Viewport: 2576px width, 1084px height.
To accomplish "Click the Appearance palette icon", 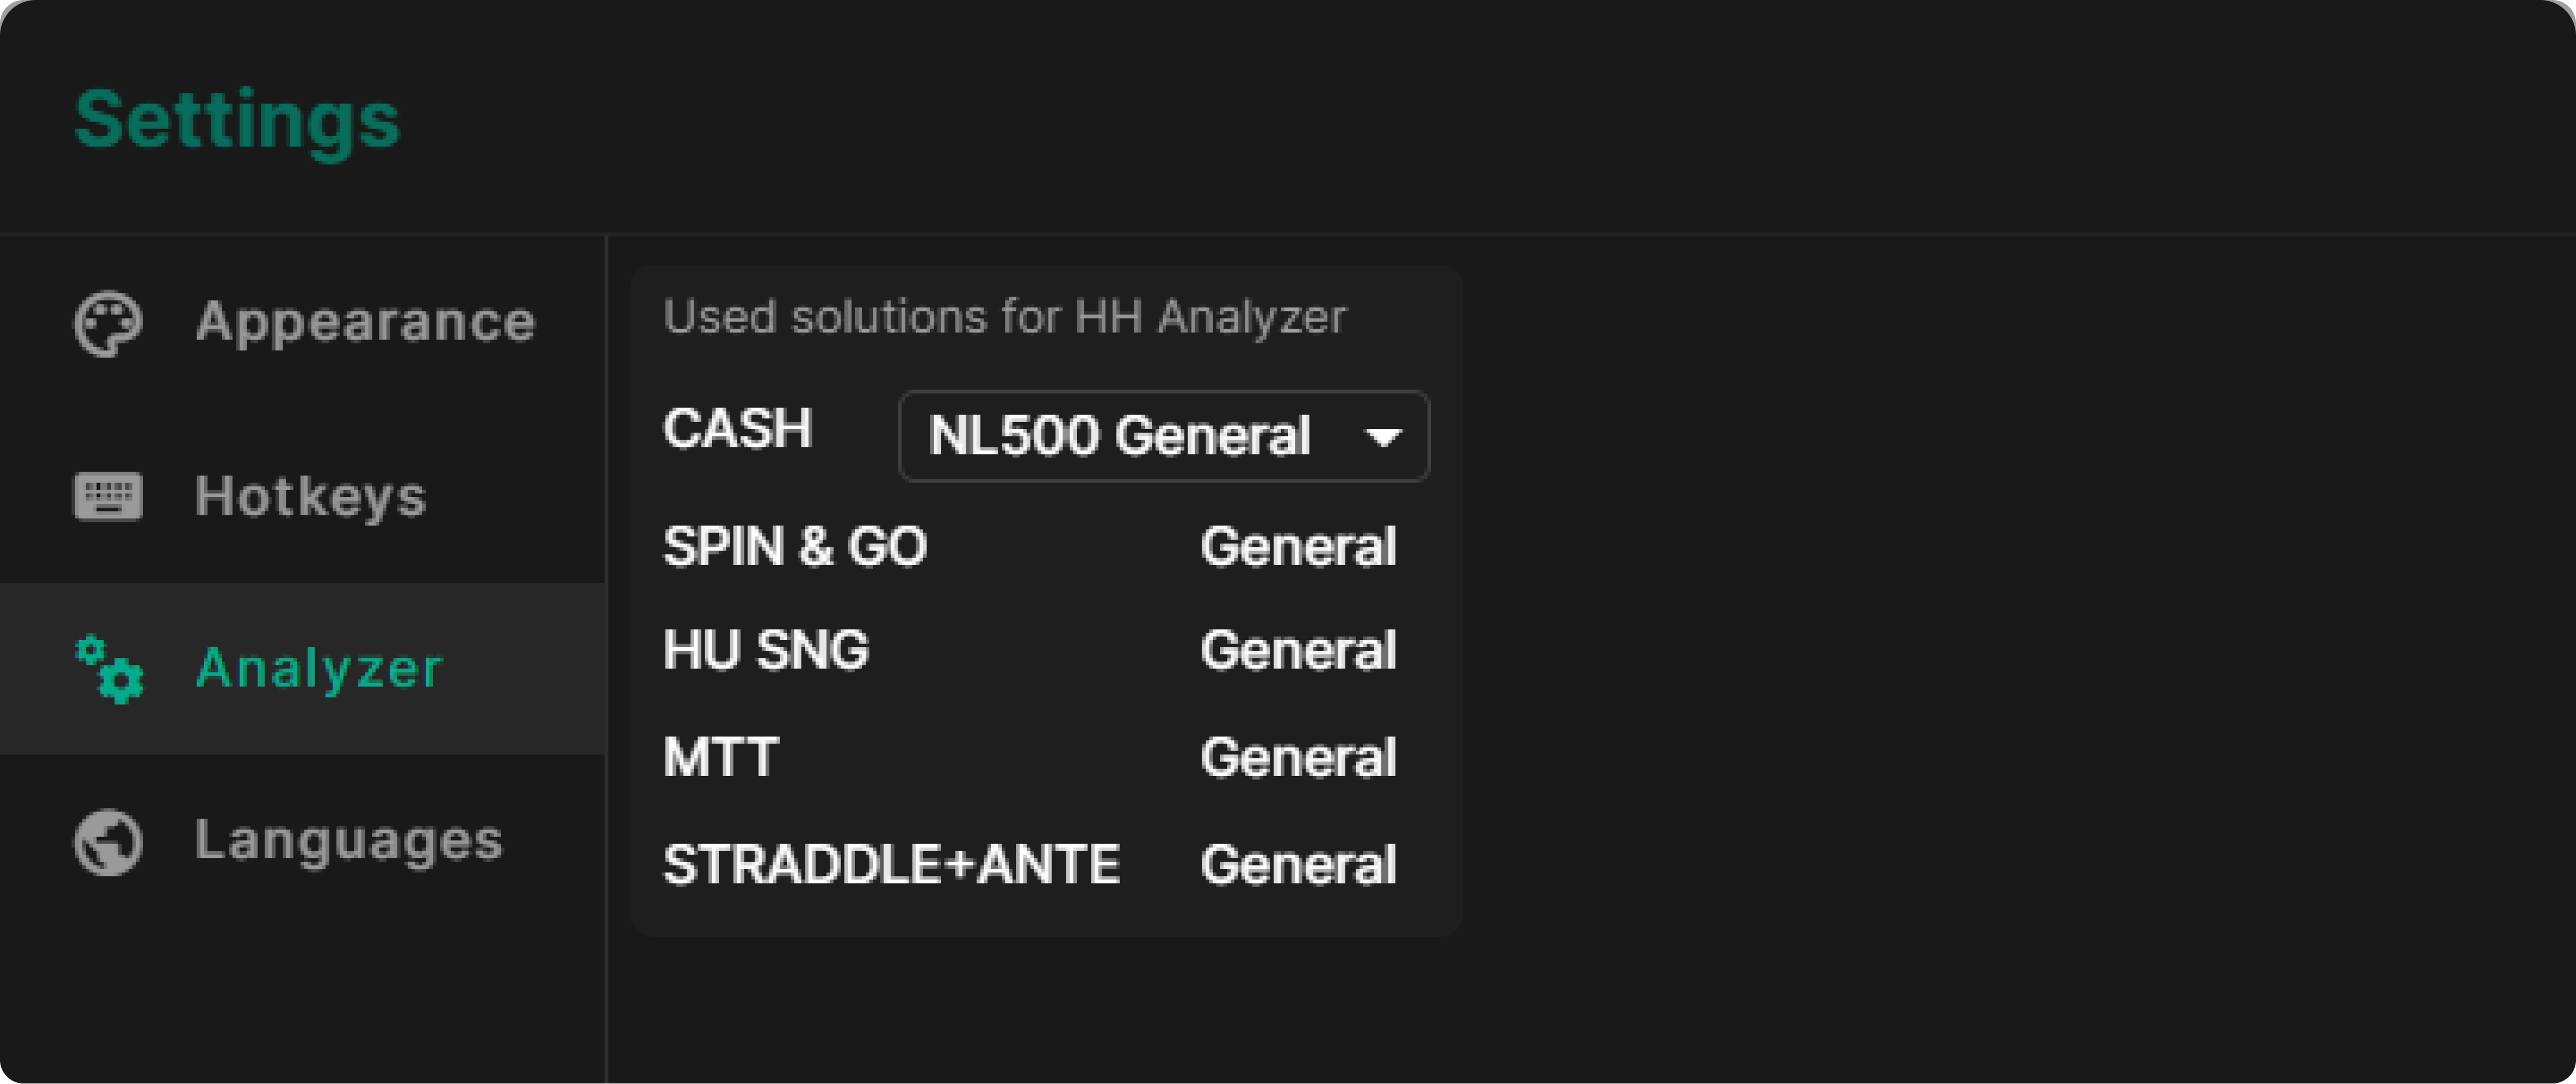I will [108, 323].
